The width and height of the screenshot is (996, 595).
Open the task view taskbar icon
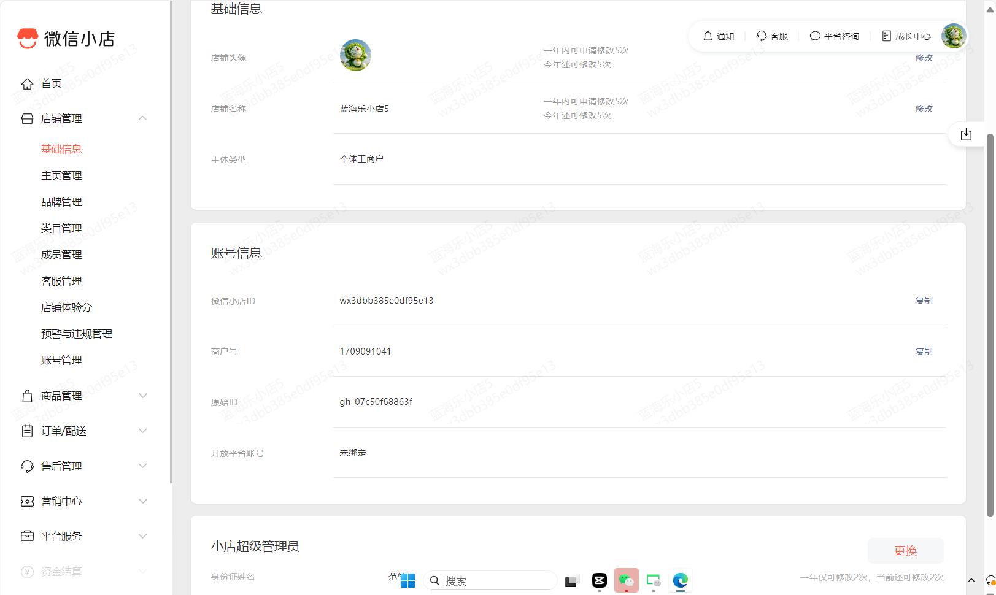pos(572,580)
